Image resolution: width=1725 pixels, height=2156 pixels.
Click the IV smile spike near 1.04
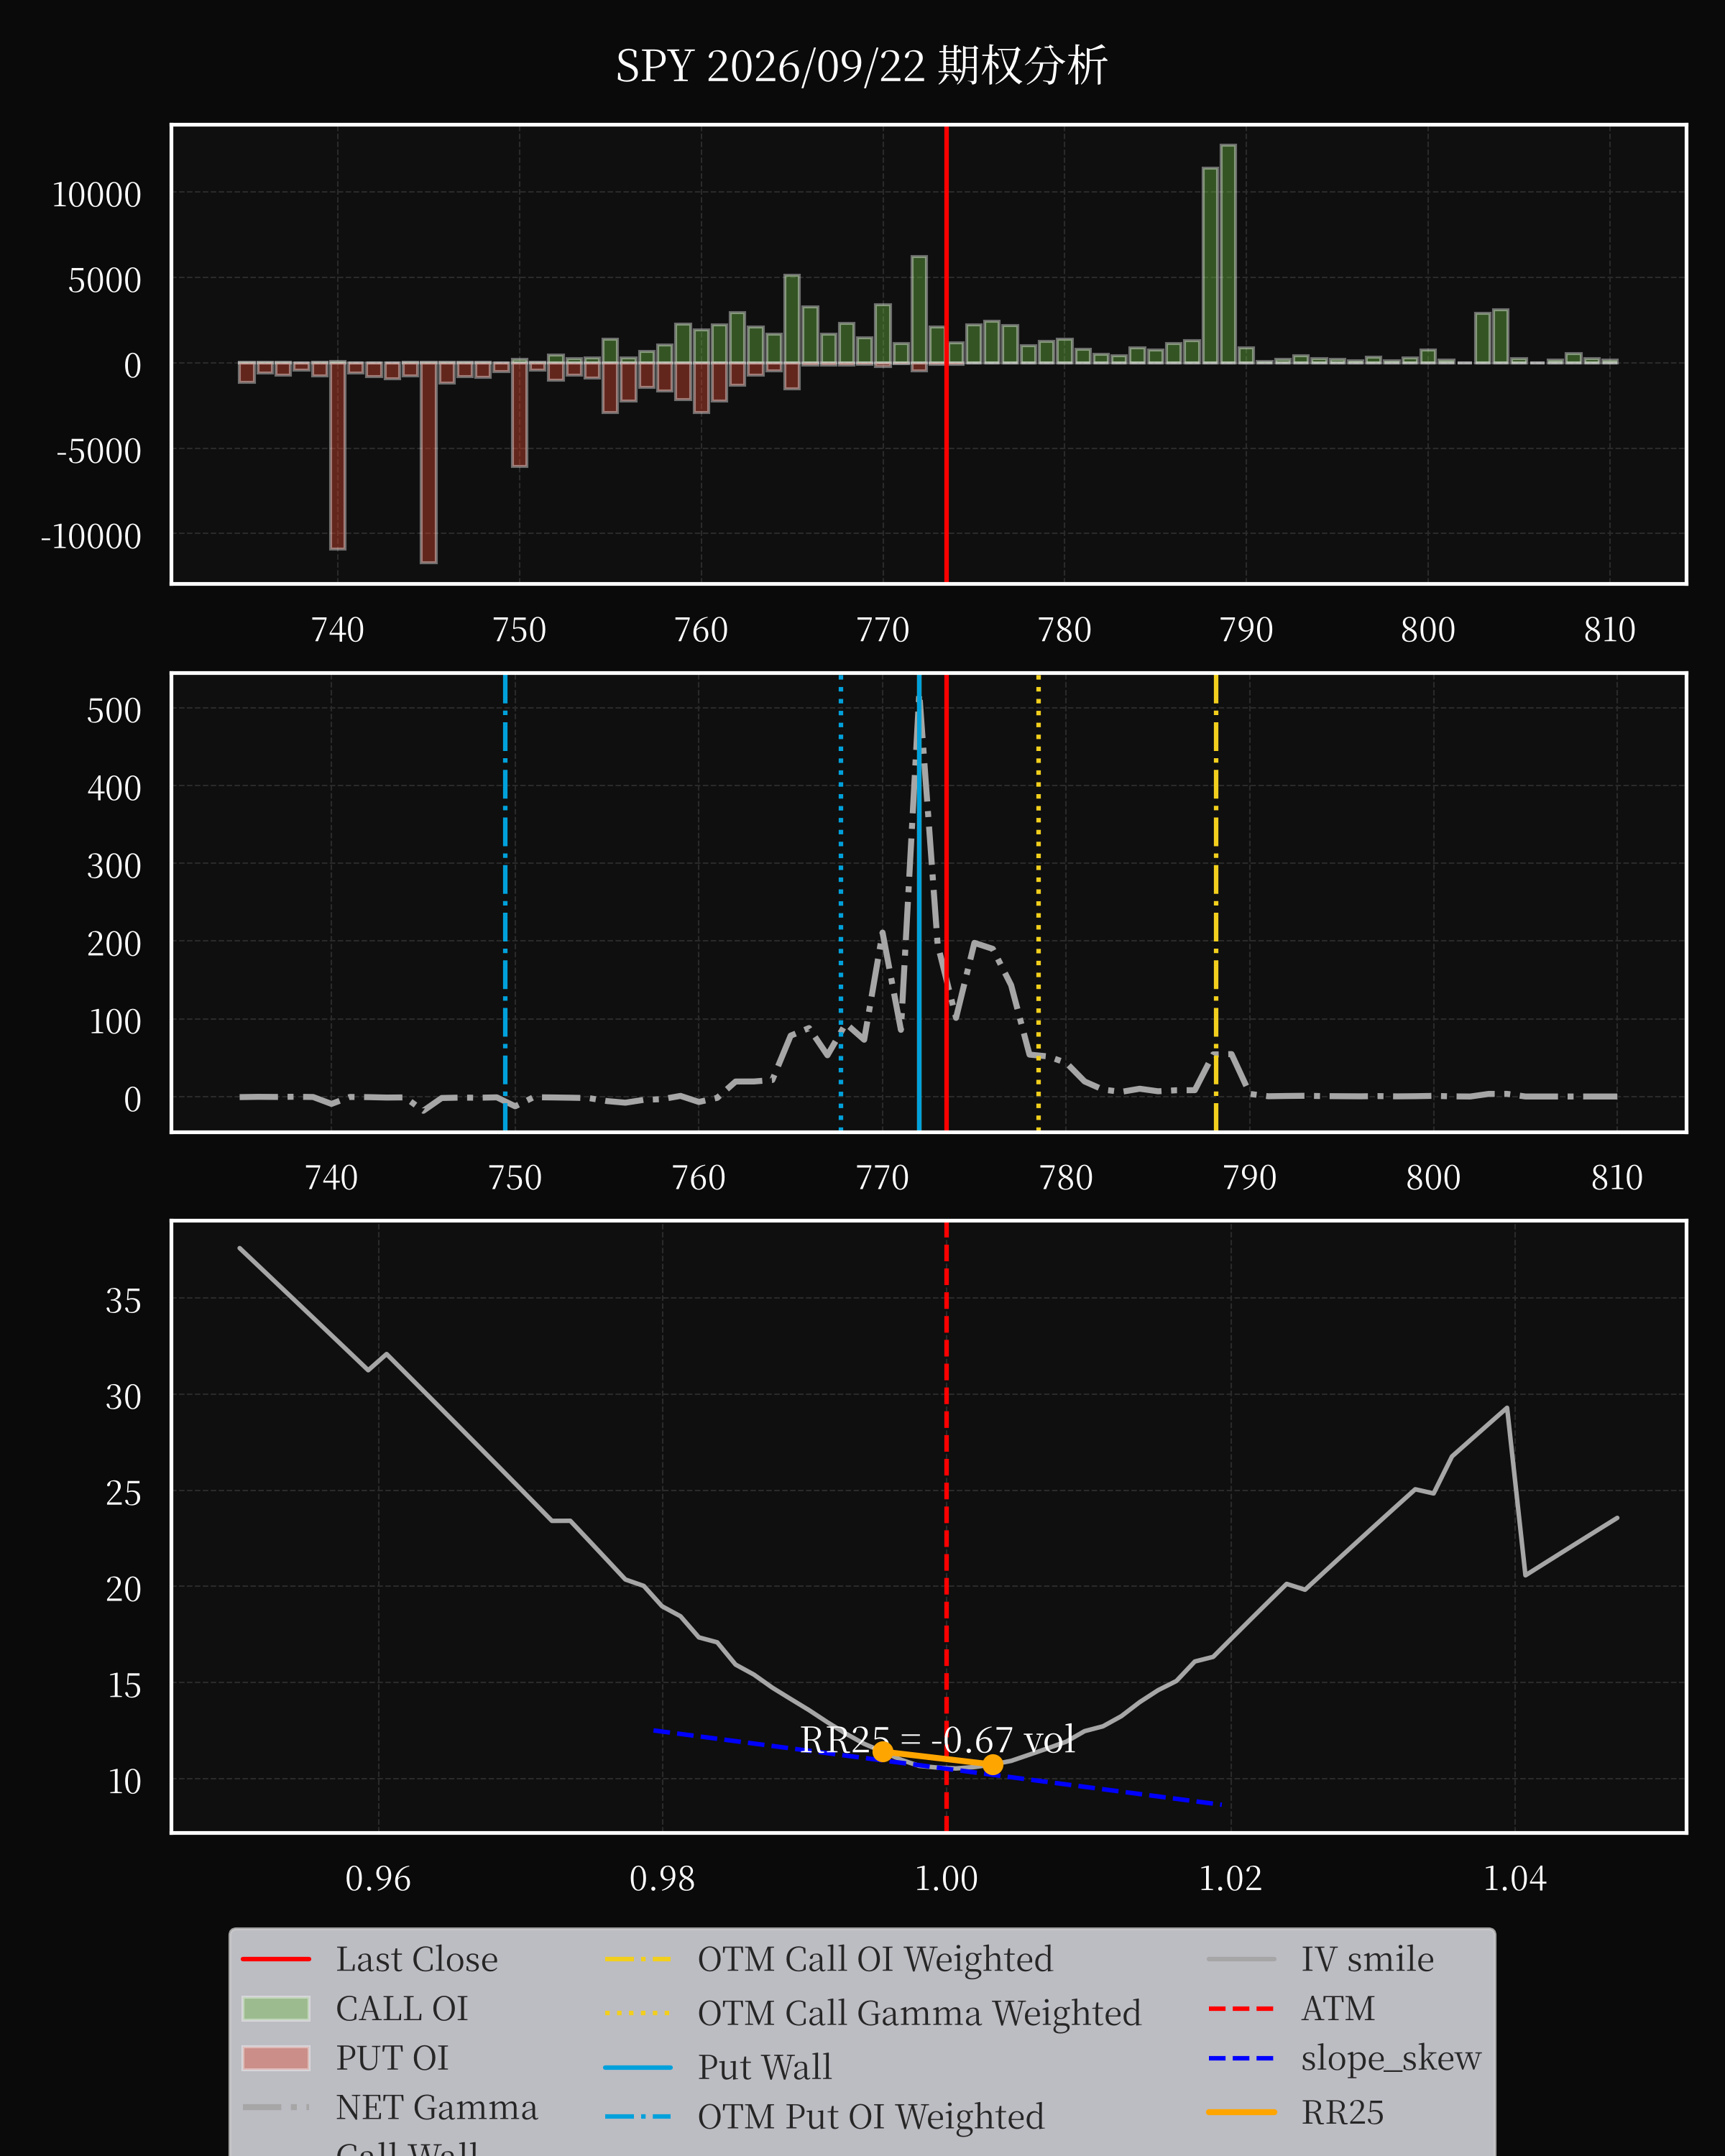click(1507, 1409)
